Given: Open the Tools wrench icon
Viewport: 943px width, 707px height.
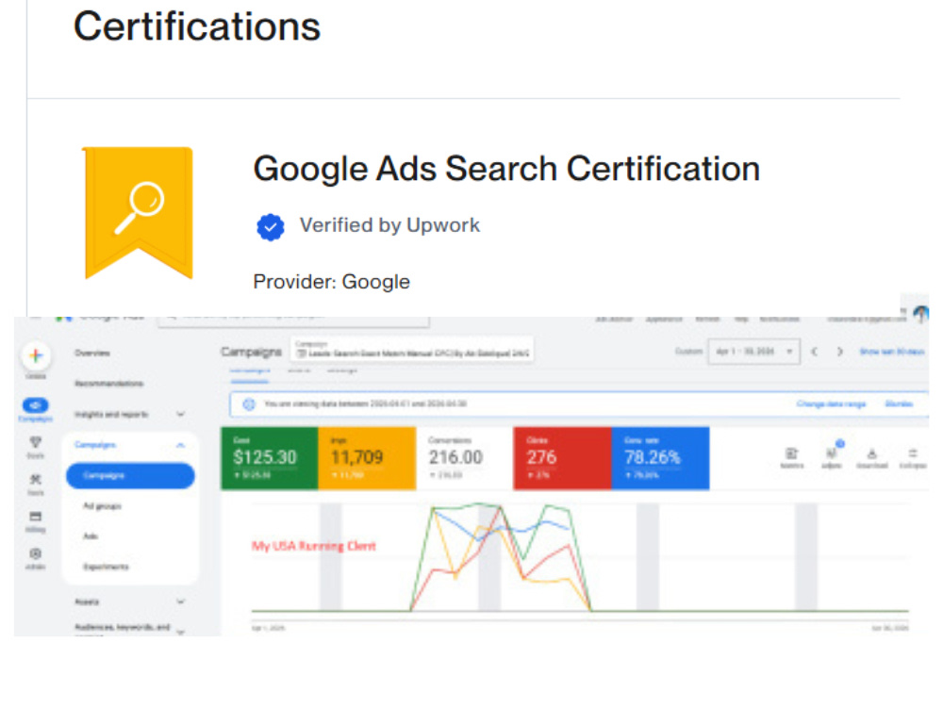Looking at the screenshot, I should pyautogui.click(x=36, y=479).
